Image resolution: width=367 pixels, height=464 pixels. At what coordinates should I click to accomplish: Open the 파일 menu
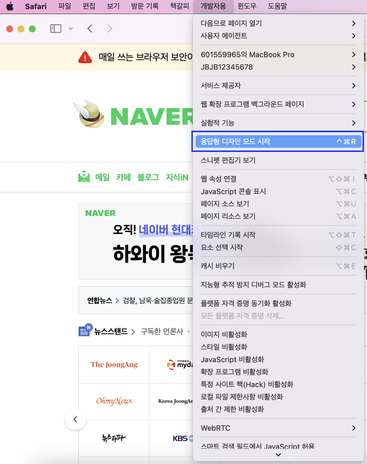[x=65, y=6]
